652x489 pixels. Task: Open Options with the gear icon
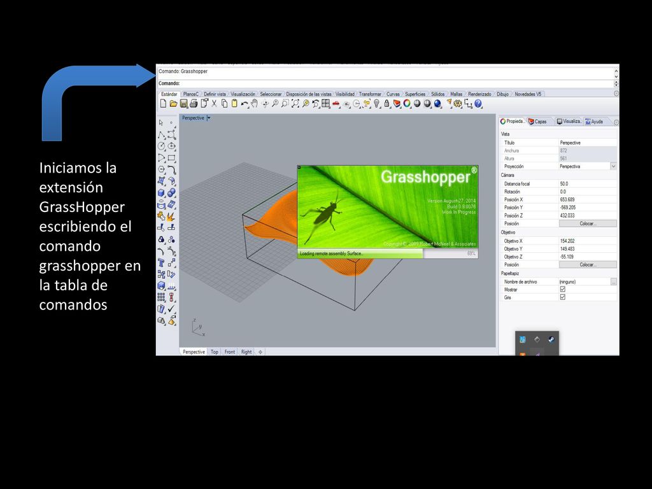click(457, 104)
